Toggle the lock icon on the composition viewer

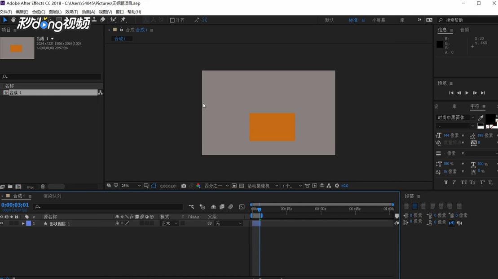[x=121, y=30]
